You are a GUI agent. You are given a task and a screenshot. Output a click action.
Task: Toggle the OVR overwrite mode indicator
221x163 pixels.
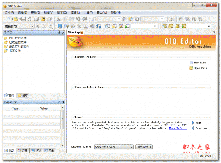(x=208, y=156)
